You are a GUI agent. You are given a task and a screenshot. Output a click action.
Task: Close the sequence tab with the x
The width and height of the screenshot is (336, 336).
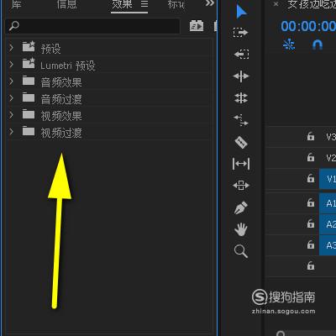pos(276,4)
